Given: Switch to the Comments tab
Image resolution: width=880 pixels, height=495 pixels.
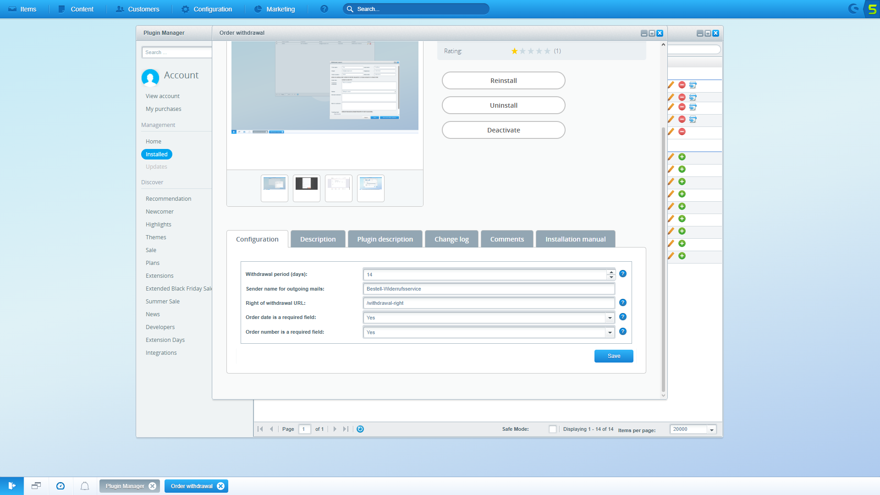Looking at the screenshot, I should [507, 239].
